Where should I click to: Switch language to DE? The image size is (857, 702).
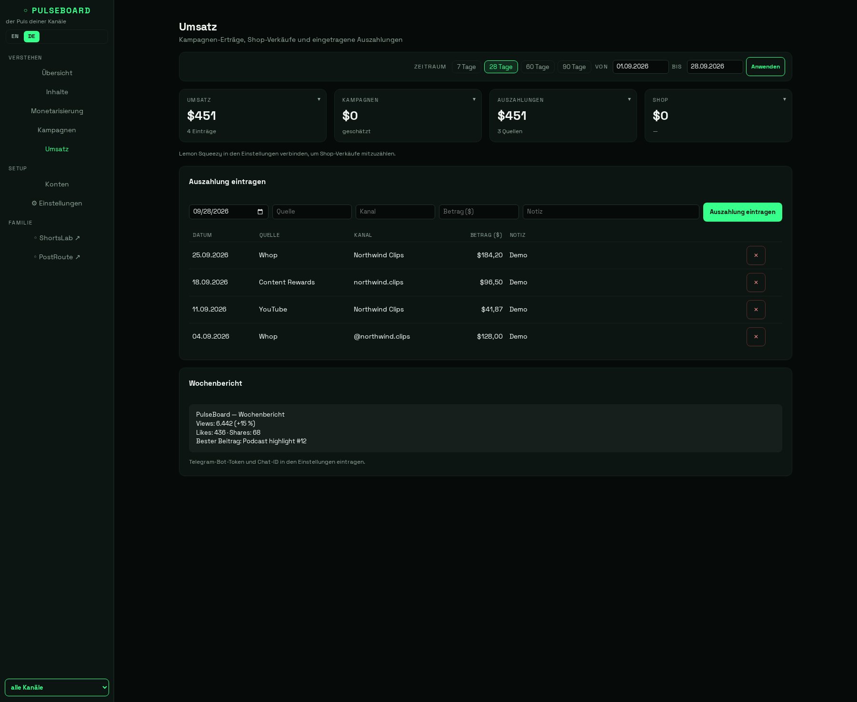31,37
